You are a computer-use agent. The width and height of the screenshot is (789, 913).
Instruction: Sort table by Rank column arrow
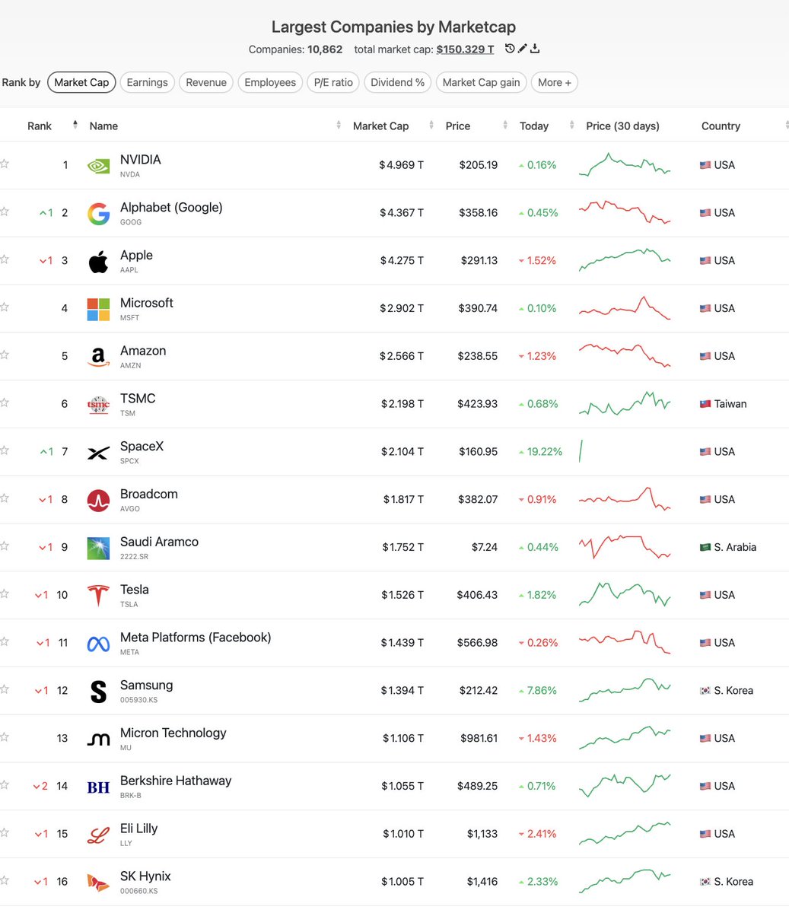(75, 125)
